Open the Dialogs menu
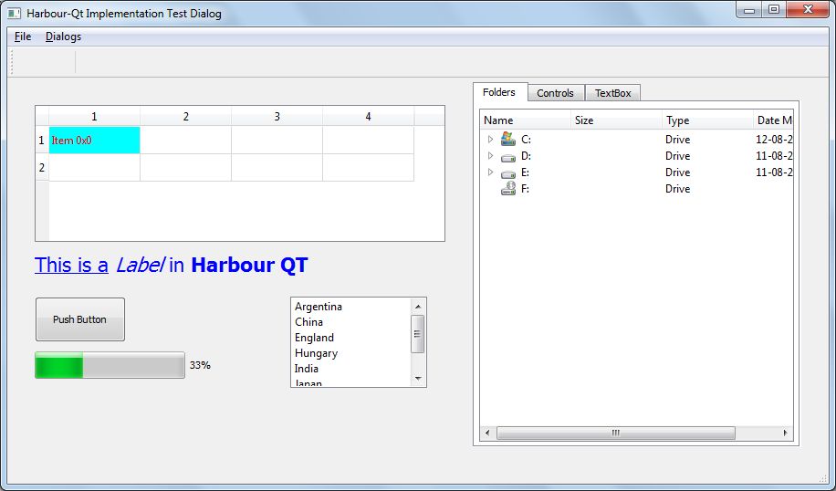836x491 pixels. coord(63,37)
